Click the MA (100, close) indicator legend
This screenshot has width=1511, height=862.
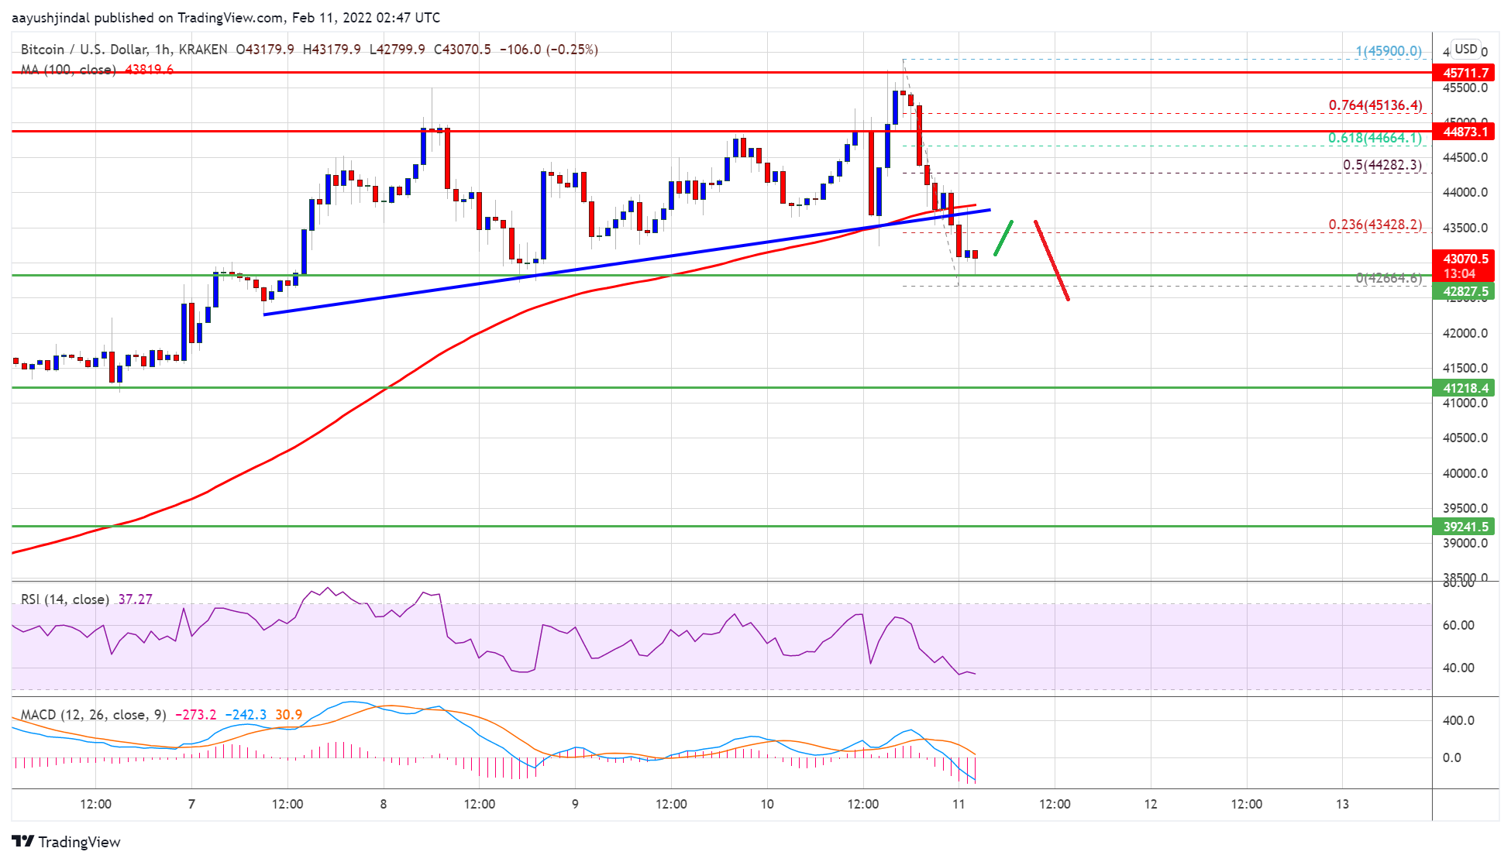68,70
